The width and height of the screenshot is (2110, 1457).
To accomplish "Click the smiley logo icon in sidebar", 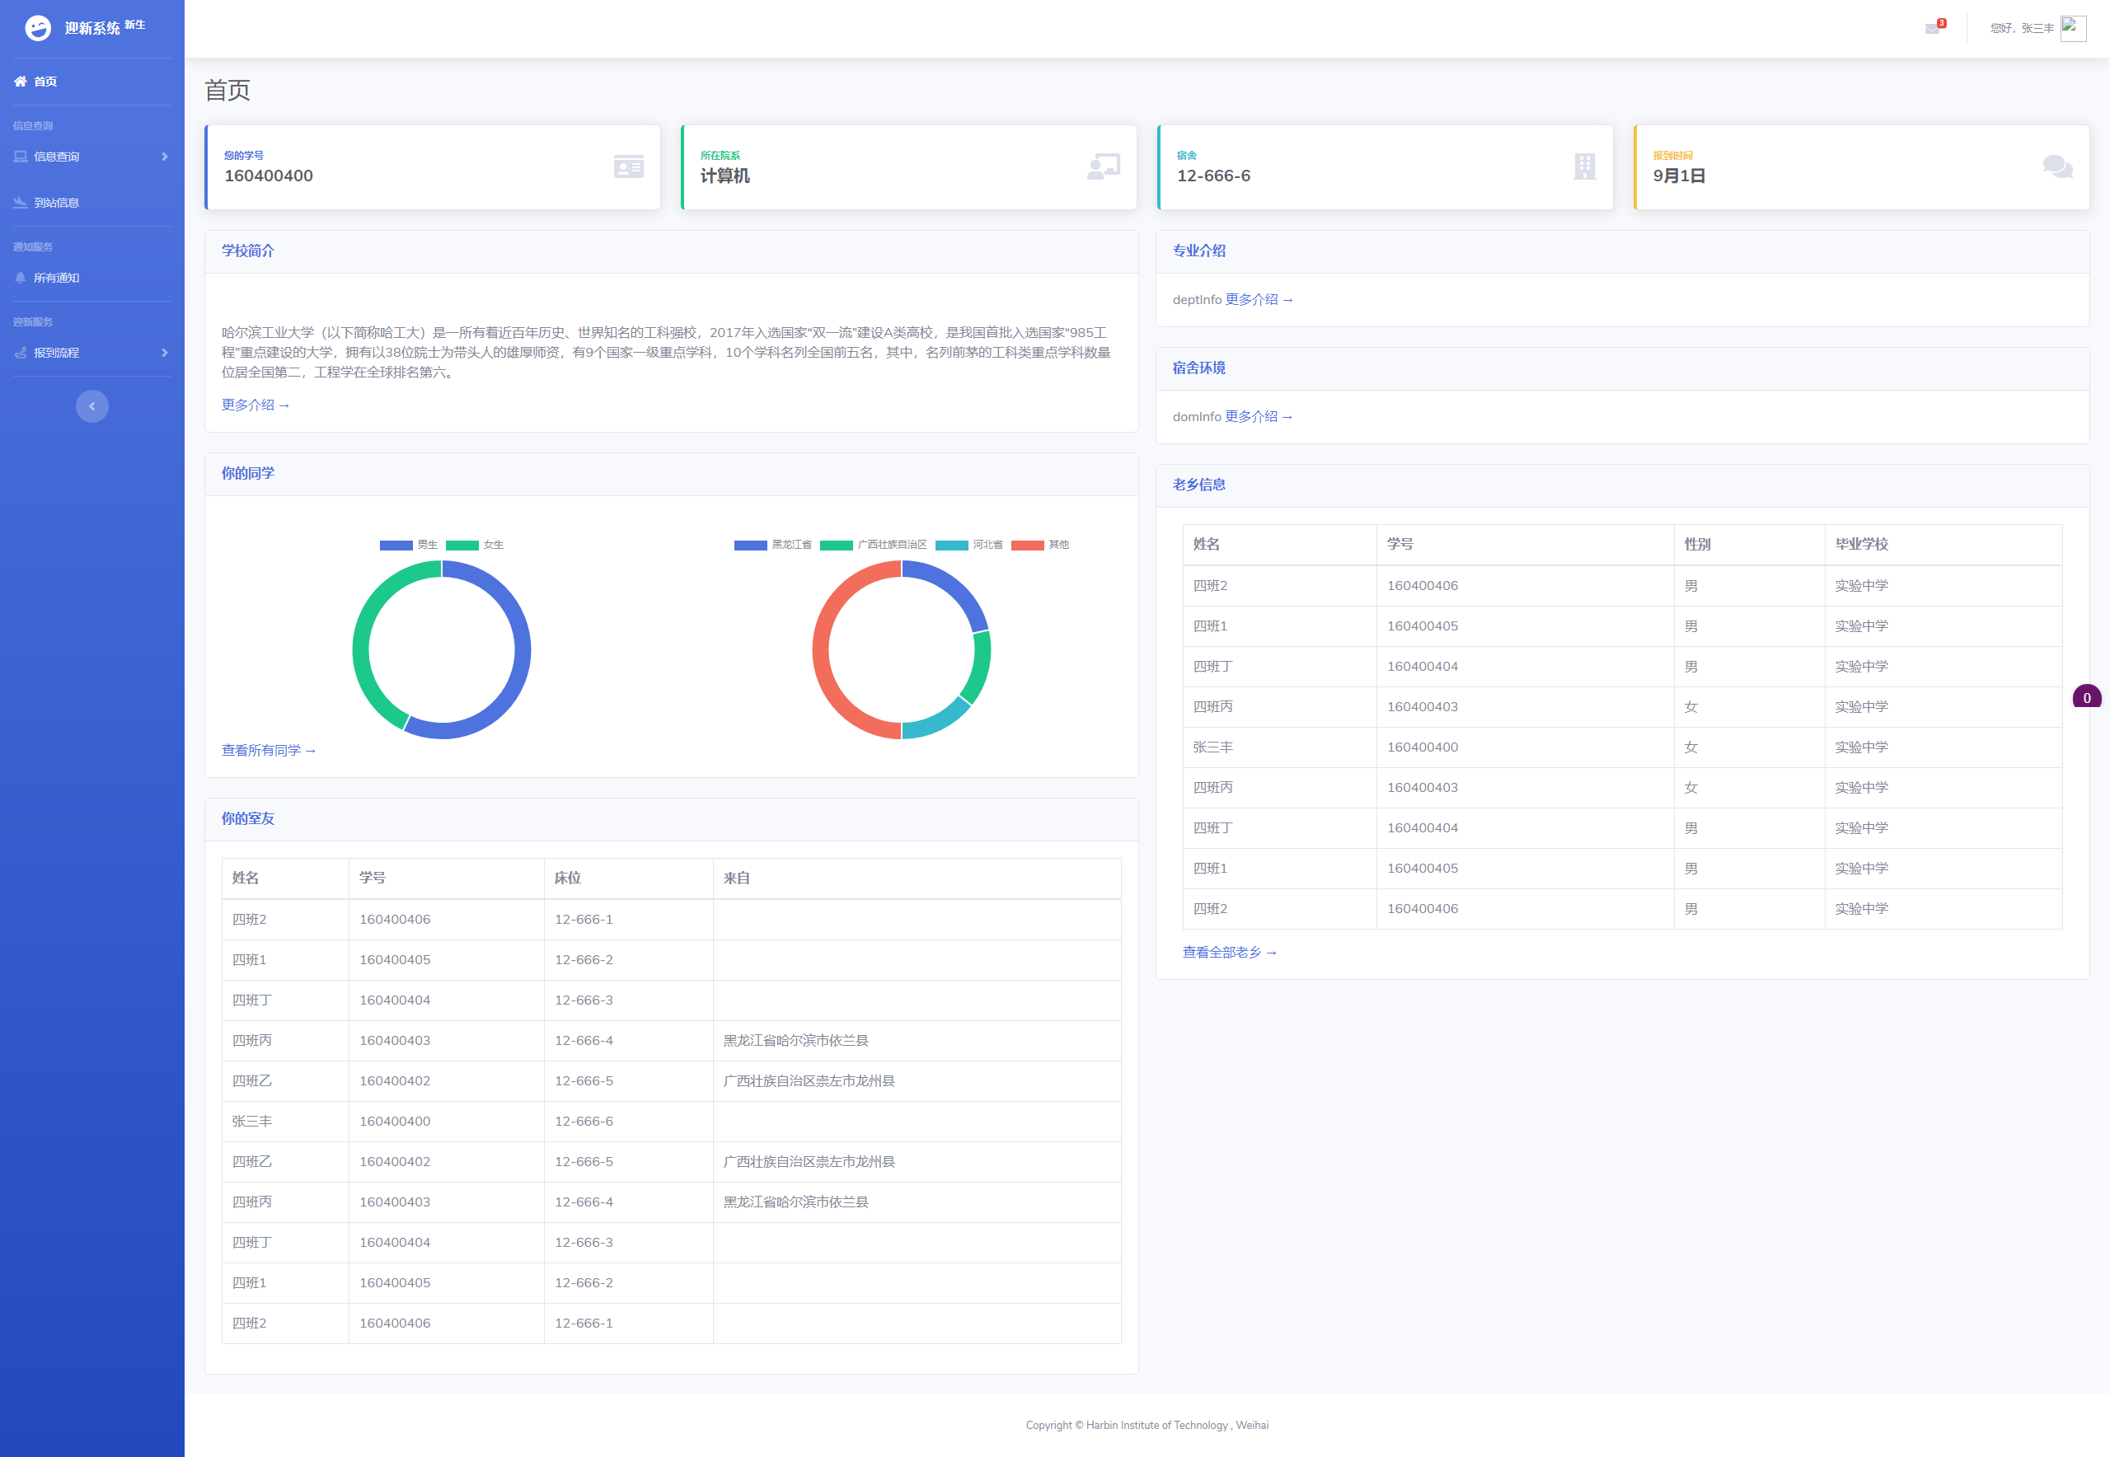I will click(37, 27).
